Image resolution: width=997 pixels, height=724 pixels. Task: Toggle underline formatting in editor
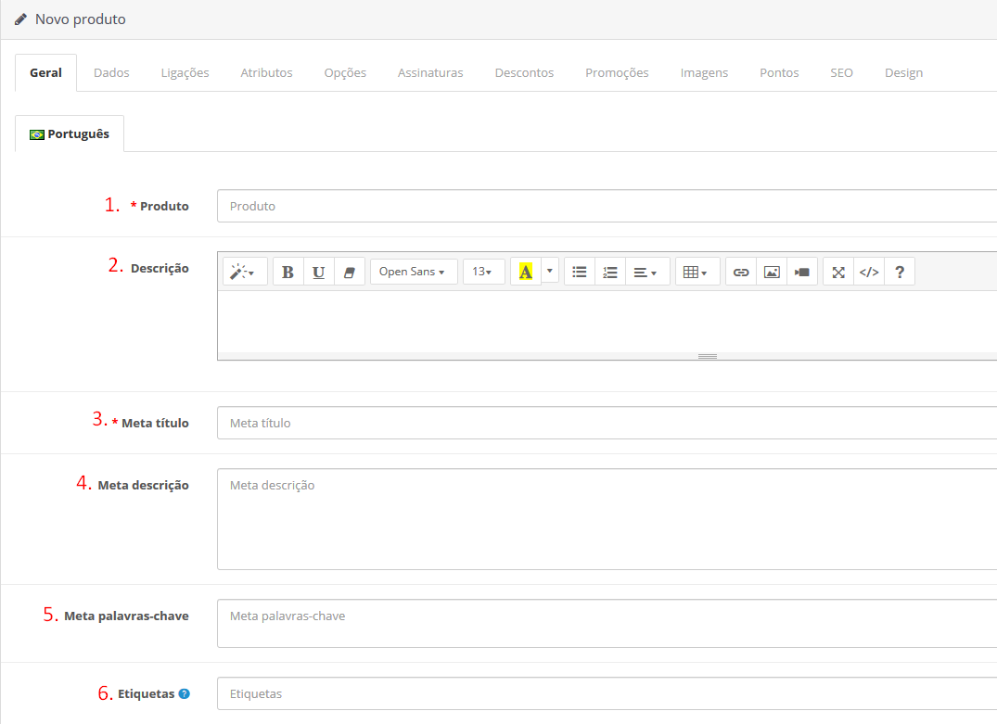pyautogui.click(x=318, y=272)
